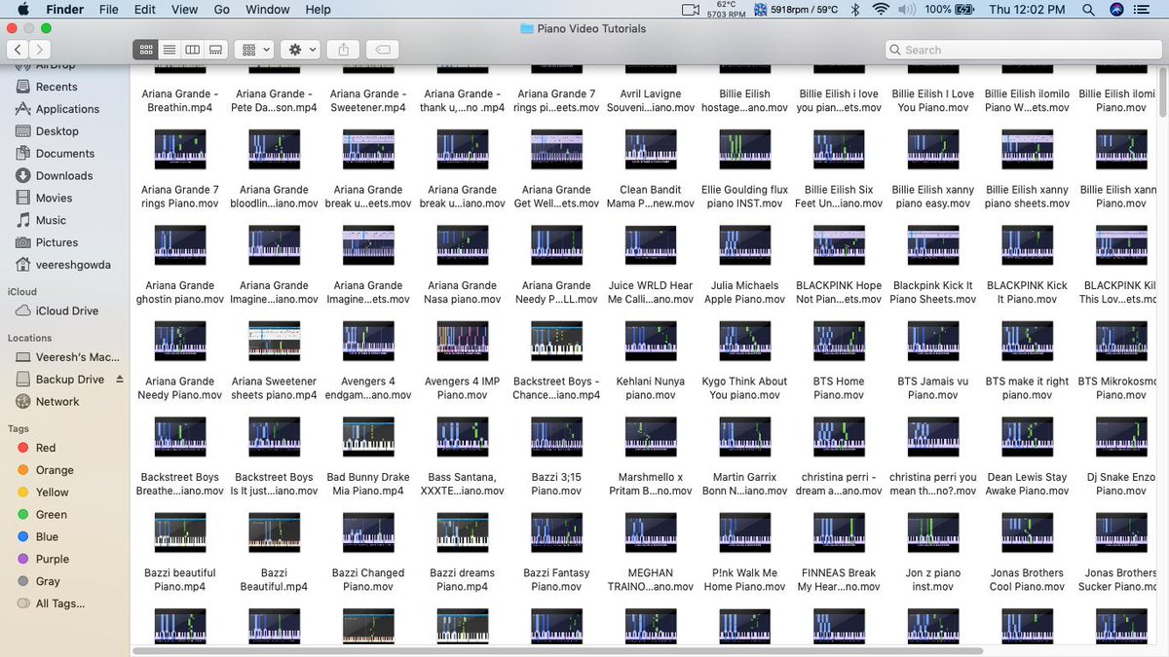The height and width of the screenshot is (657, 1169).
Task: Open the View menu
Action: [185, 10]
